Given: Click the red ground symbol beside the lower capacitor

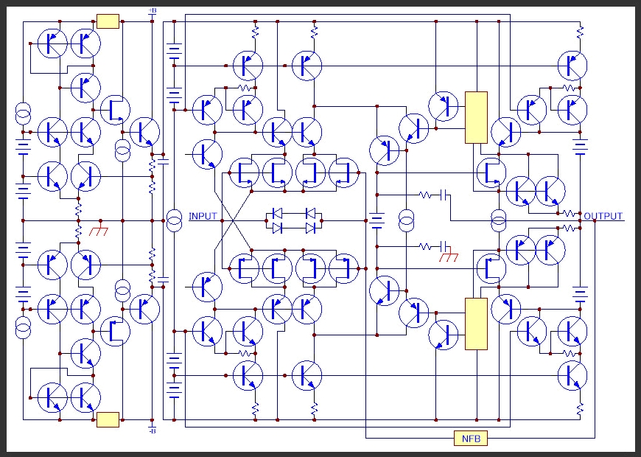Looking at the screenshot, I should (x=449, y=255).
